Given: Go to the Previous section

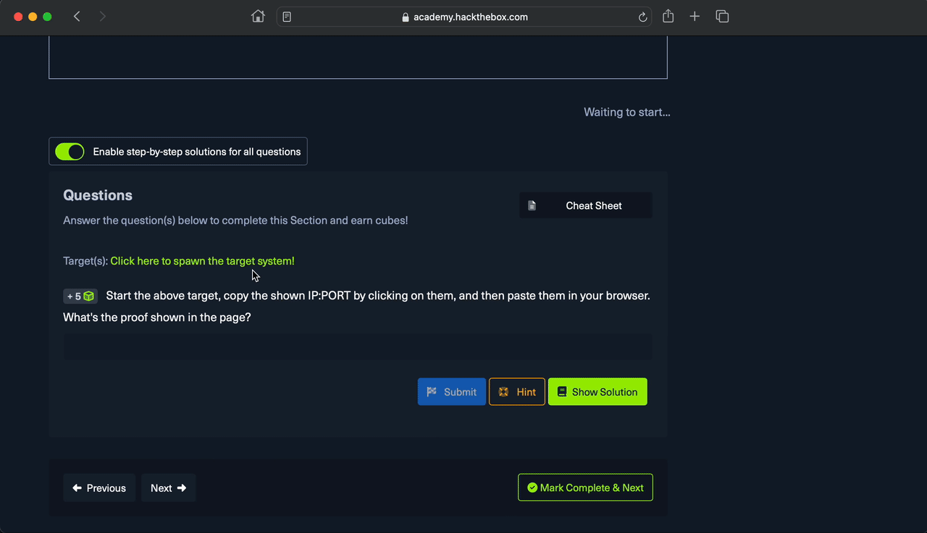Looking at the screenshot, I should 99,488.
